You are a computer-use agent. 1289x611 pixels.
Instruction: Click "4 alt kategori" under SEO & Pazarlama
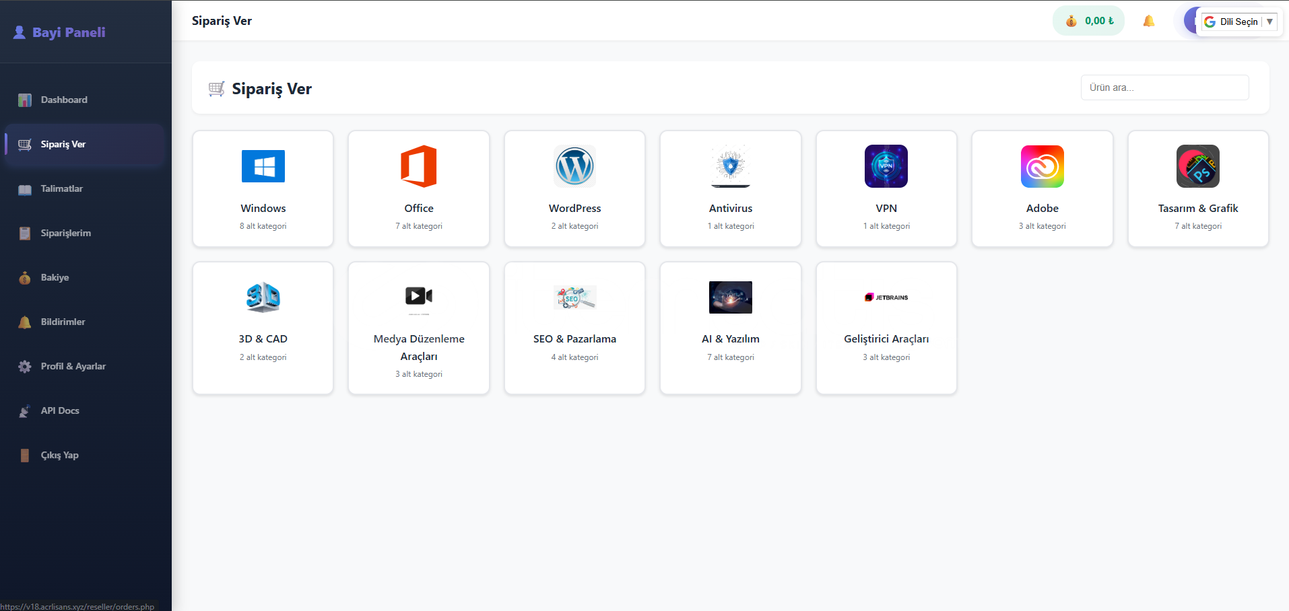[575, 357]
